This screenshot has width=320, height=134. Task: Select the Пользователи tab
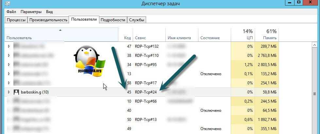point(84,20)
